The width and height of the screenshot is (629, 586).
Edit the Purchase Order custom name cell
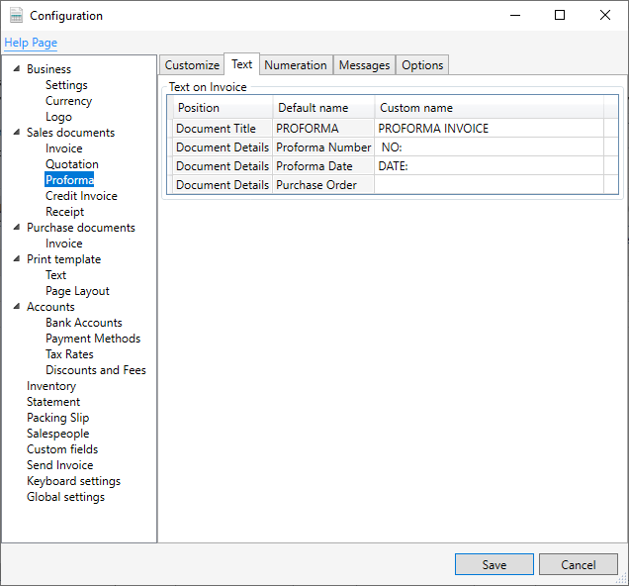point(489,185)
